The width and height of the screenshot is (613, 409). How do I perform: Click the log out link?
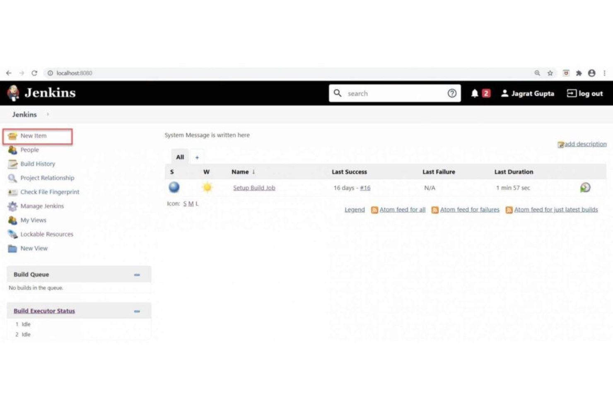(585, 93)
